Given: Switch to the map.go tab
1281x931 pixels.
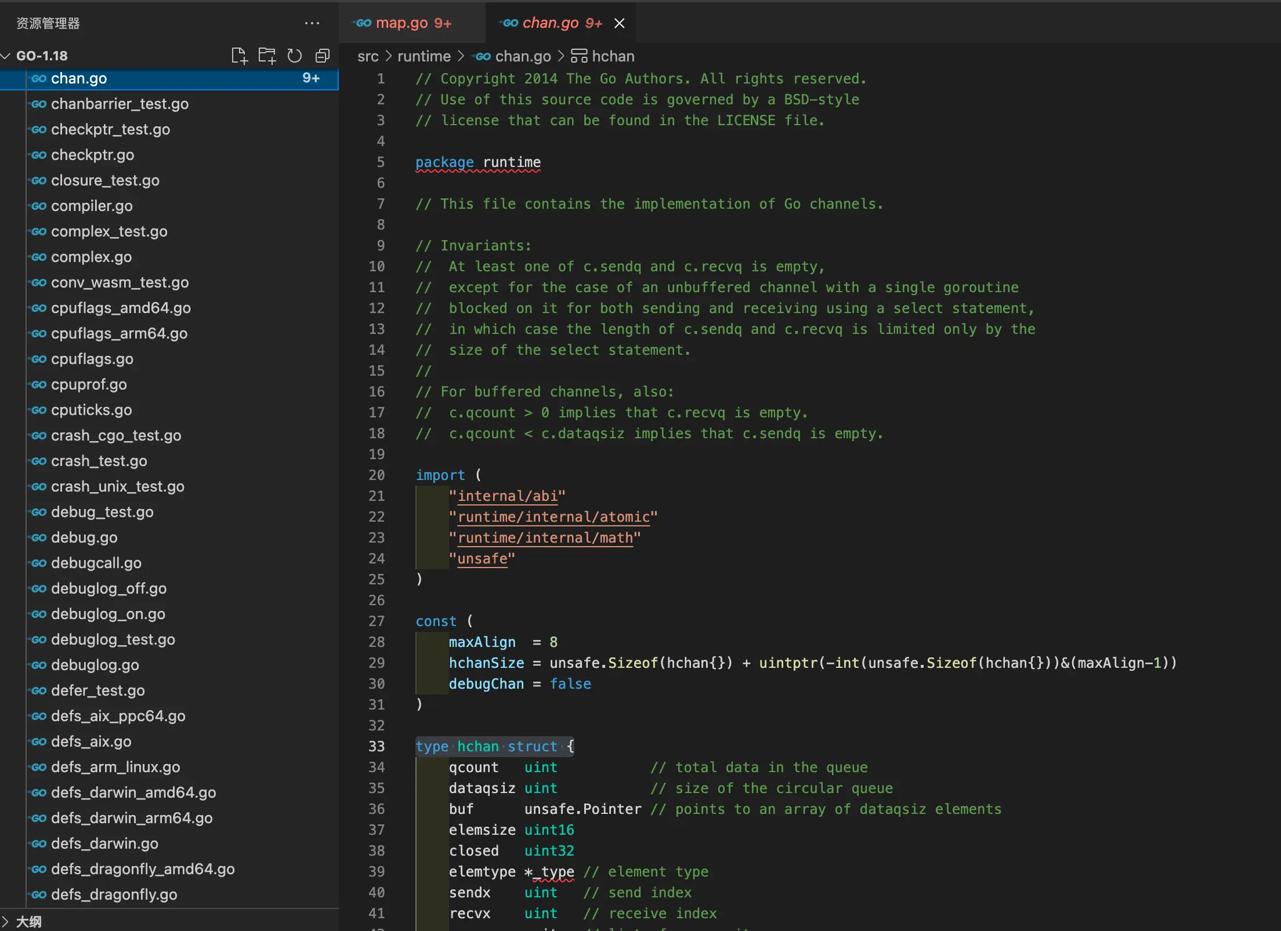Looking at the screenshot, I should 401,23.
